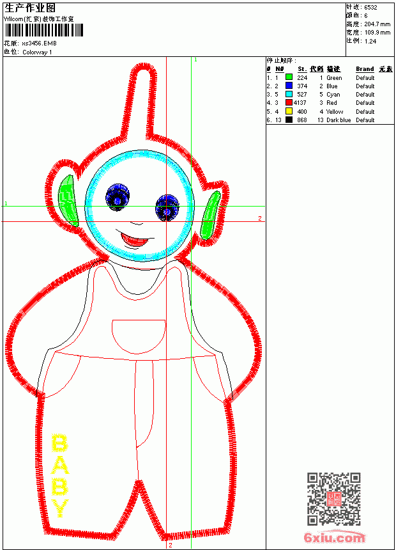
Task: Click the character's left blue eye
Action: pyautogui.click(x=118, y=197)
